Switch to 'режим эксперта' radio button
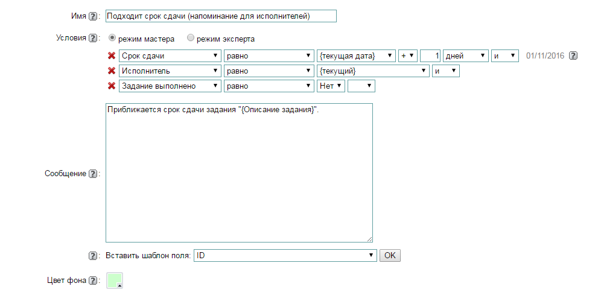Screen dimensions: 598x295 [x=191, y=38]
